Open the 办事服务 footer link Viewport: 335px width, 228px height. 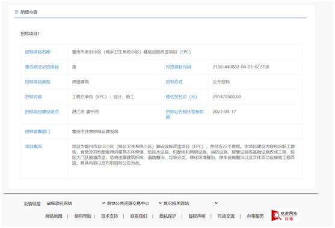255,216
